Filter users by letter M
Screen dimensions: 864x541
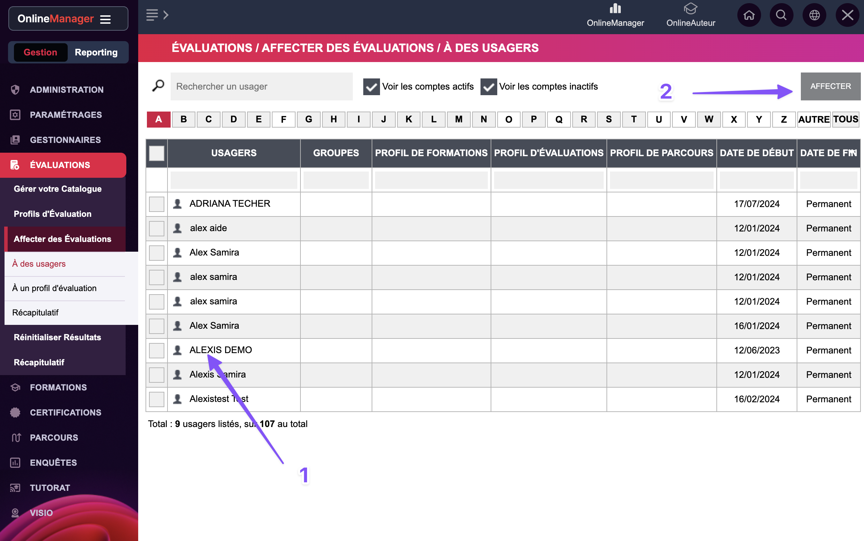(x=459, y=119)
